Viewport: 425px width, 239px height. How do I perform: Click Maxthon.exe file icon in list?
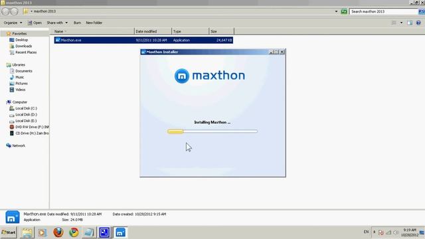(x=58, y=40)
